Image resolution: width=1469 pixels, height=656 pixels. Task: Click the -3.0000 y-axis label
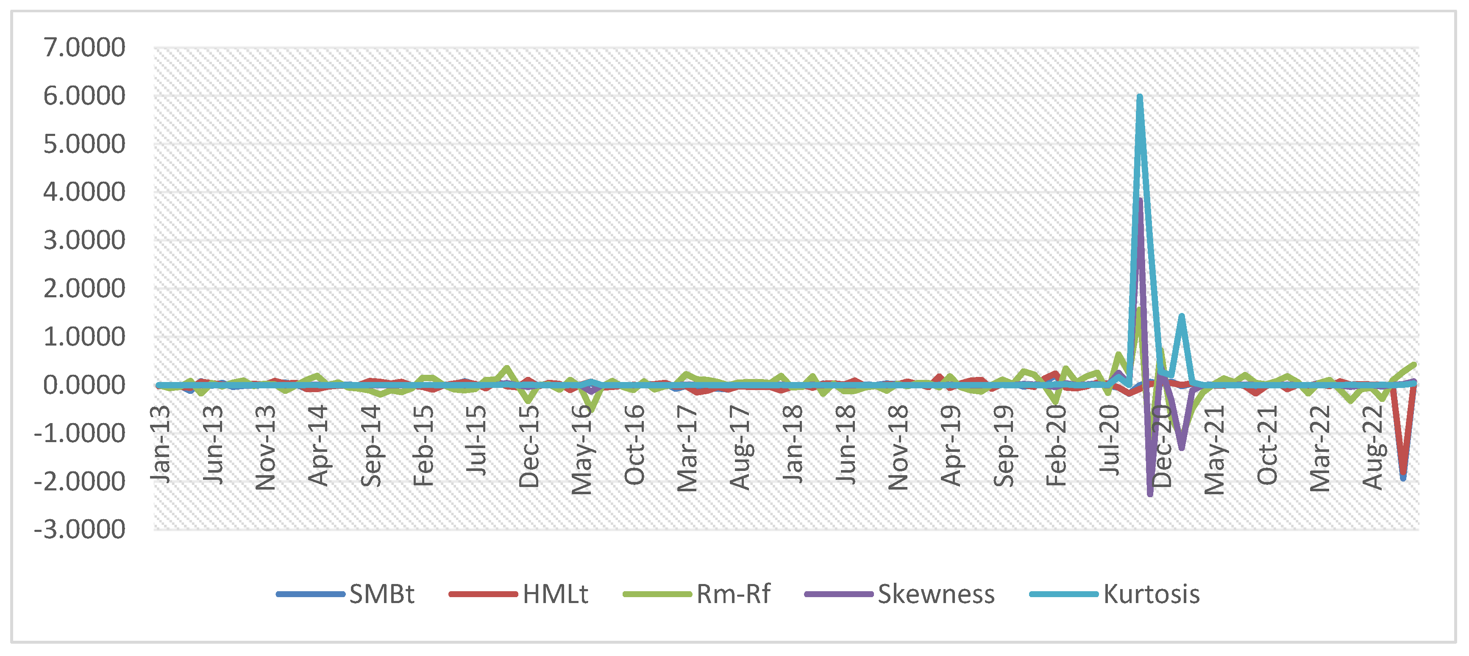click(x=80, y=529)
